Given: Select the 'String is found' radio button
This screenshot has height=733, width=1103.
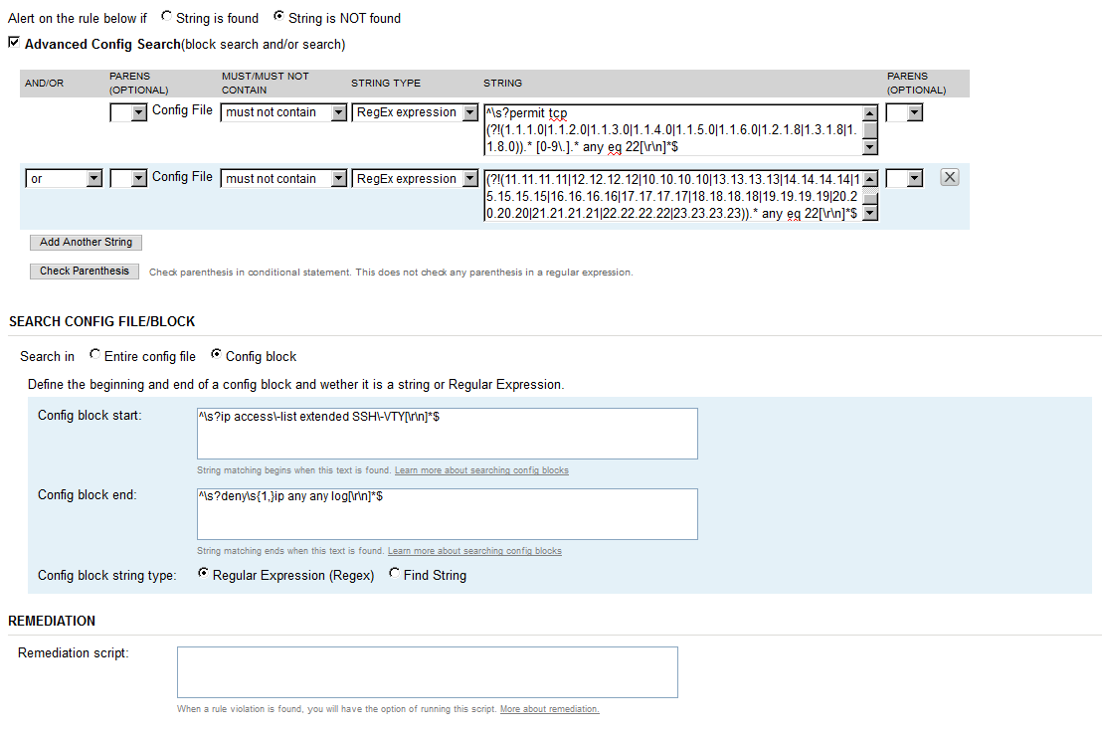Looking at the screenshot, I should click(166, 16).
